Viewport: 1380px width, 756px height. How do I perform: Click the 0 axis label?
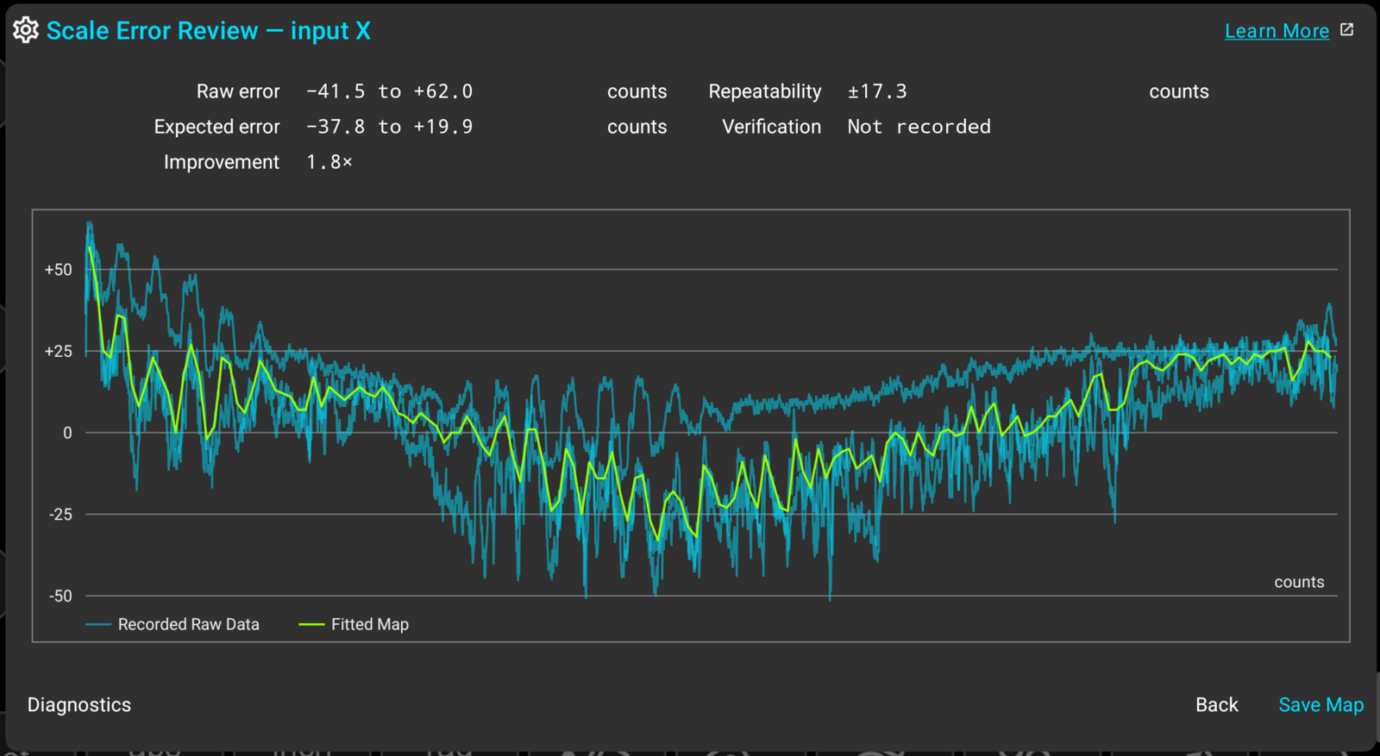point(67,433)
